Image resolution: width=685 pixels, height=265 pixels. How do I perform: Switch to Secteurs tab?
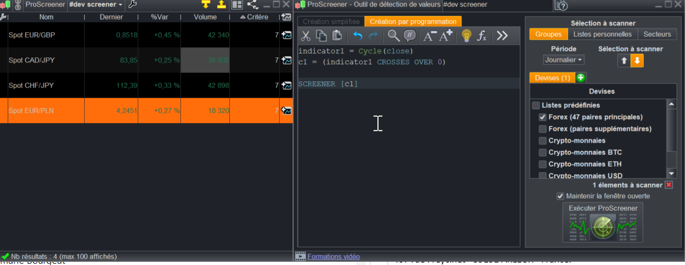click(657, 34)
